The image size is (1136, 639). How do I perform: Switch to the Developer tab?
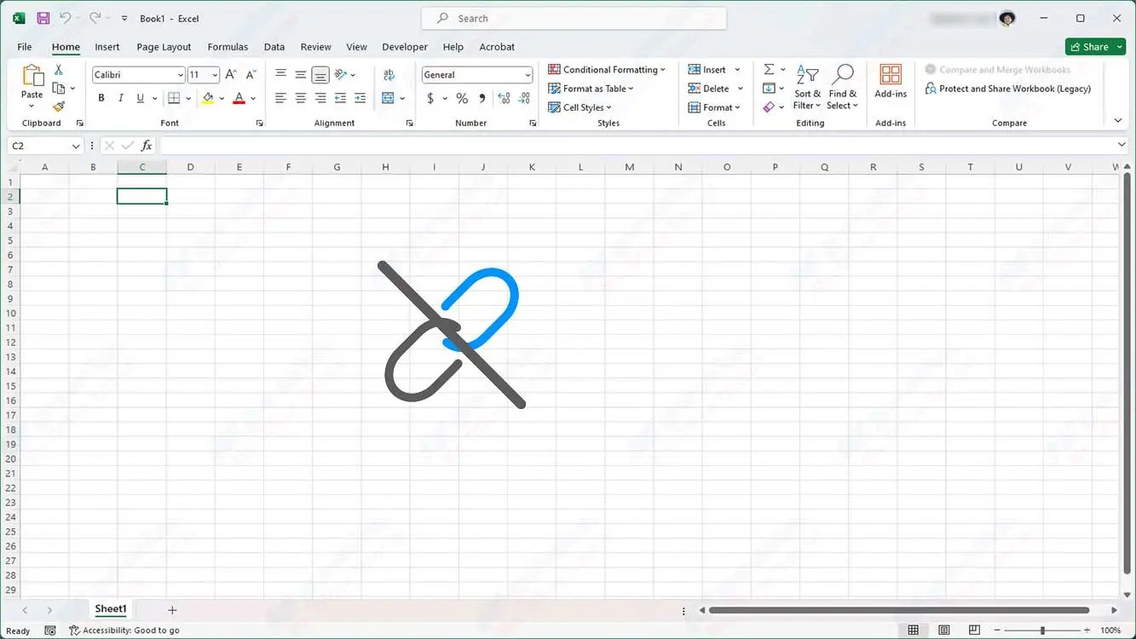click(x=405, y=47)
